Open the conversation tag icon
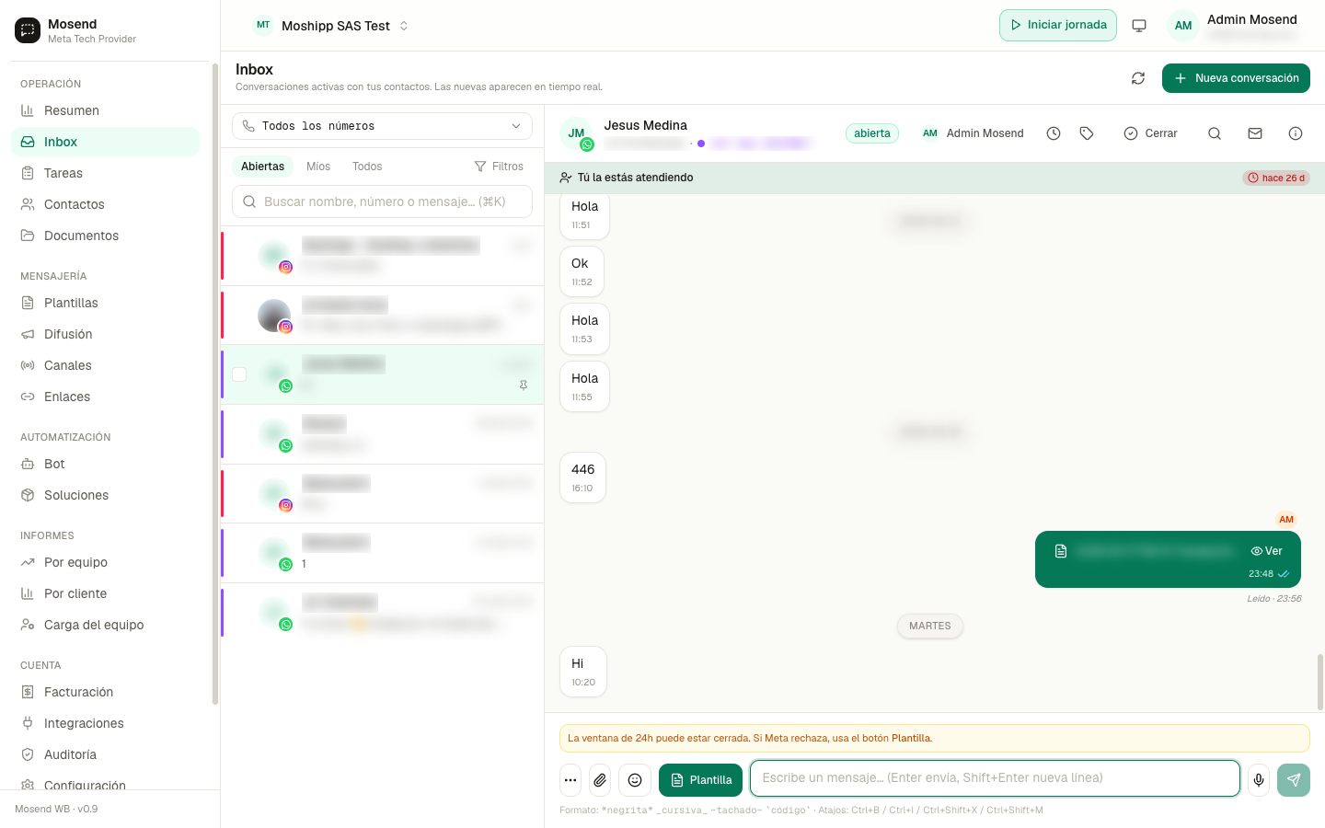 [1087, 133]
